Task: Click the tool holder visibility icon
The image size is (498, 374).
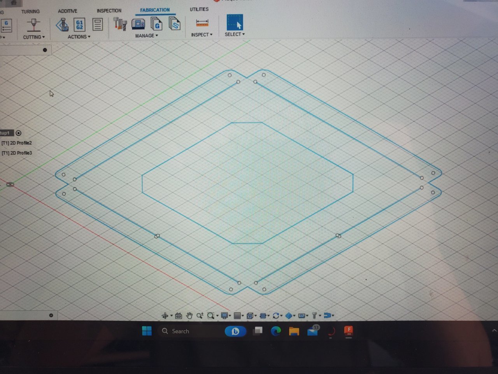Action: (314, 316)
